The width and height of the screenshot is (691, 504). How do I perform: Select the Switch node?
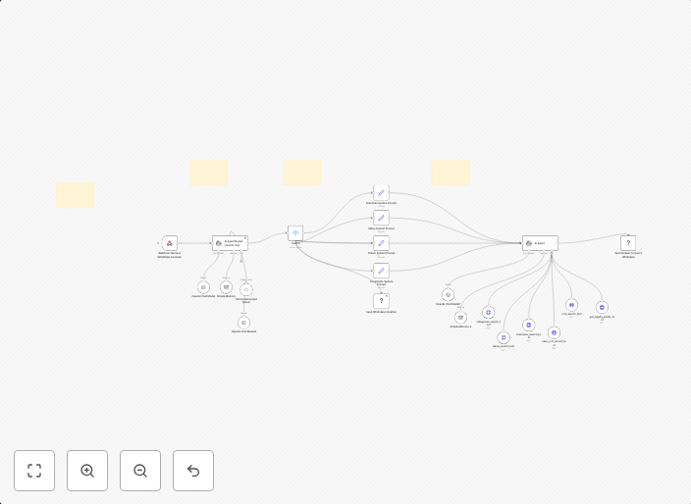tap(295, 233)
